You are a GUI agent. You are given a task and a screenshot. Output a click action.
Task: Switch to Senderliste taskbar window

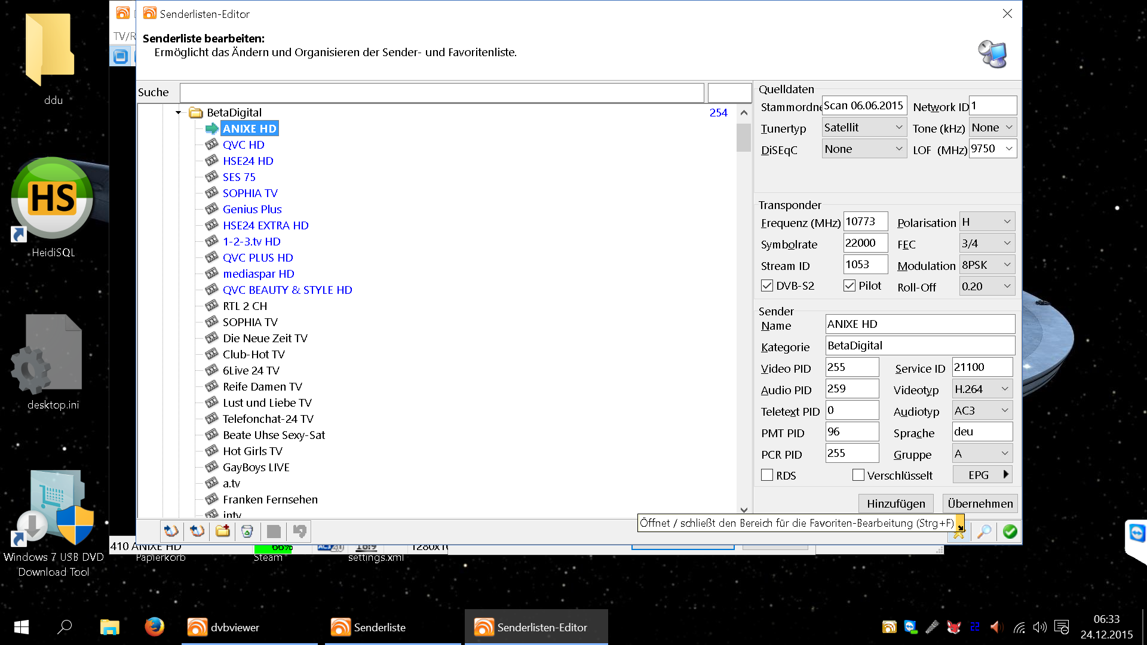point(393,627)
